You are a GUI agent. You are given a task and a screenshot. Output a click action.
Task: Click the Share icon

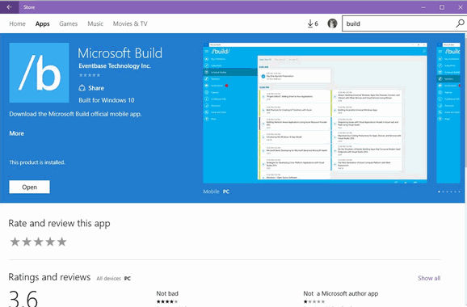click(x=82, y=88)
